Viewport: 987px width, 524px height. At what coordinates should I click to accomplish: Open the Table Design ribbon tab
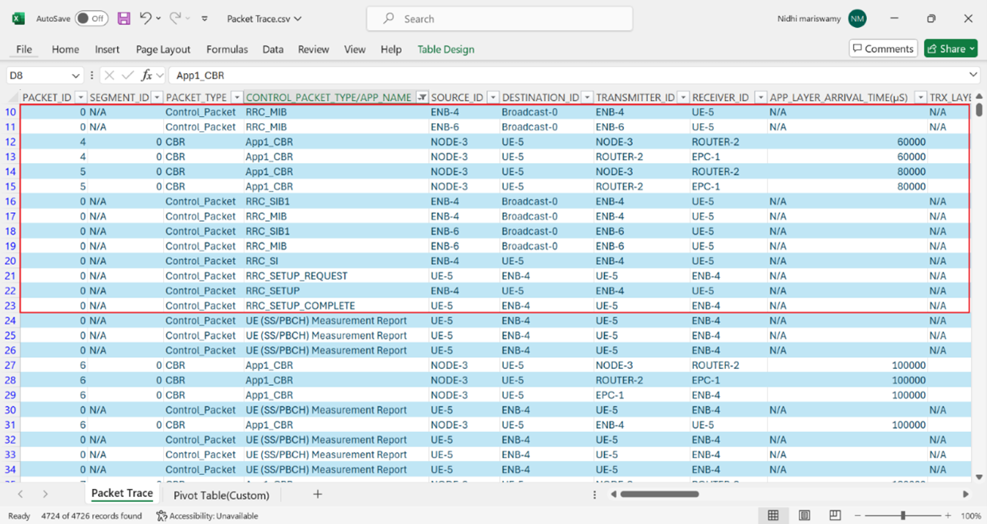[x=446, y=49]
